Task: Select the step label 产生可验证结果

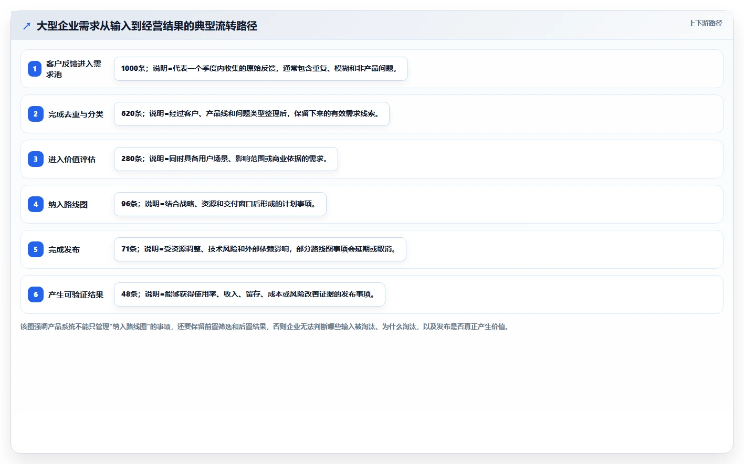Action: coord(76,294)
